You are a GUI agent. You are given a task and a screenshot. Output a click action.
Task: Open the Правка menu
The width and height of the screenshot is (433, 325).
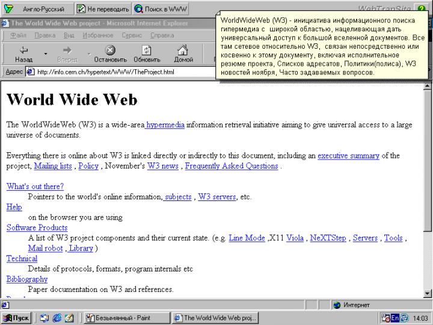(x=45, y=36)
